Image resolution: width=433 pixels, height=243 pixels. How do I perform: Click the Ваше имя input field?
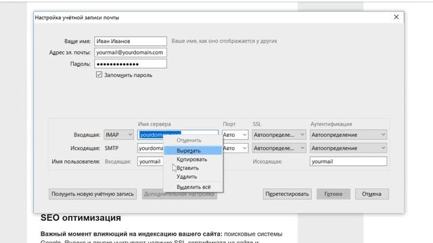(131, 41)
